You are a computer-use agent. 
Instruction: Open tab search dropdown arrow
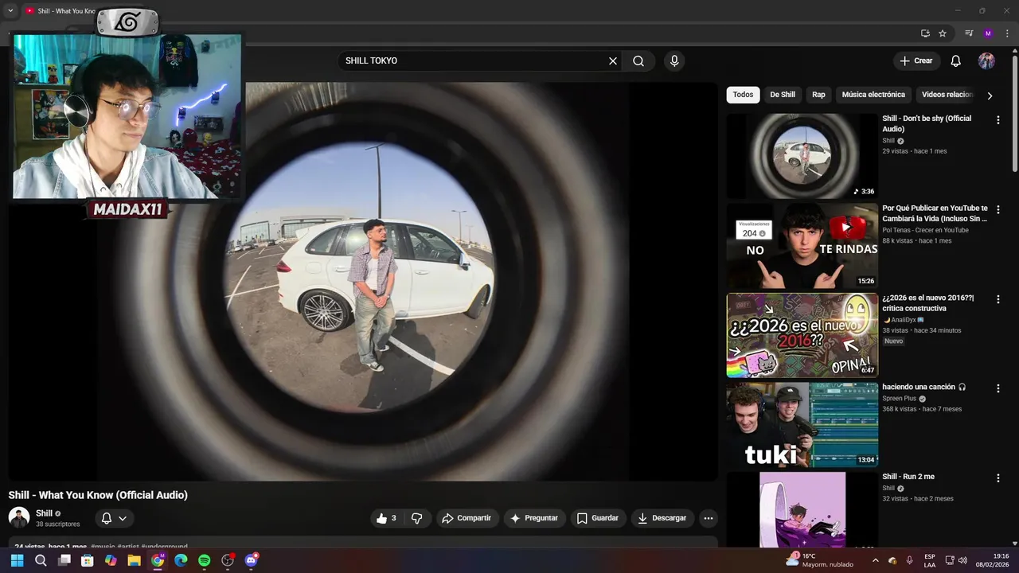point(10,10)
